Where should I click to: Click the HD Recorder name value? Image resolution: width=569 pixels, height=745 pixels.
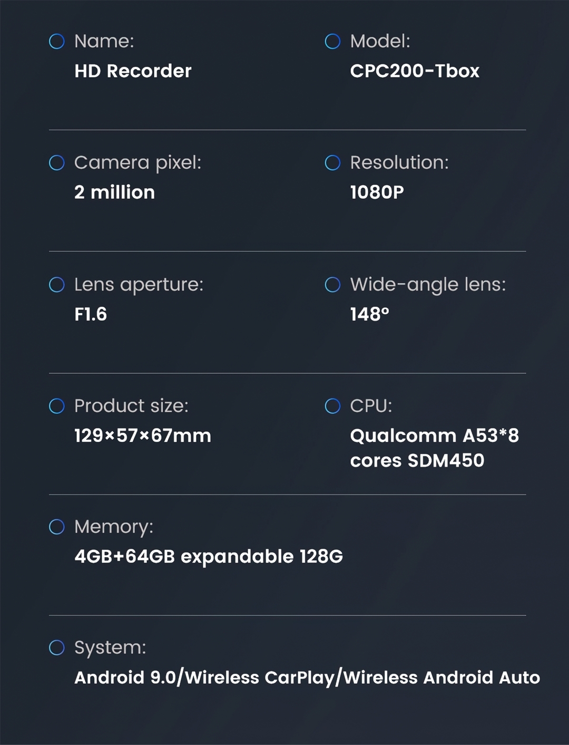pyautogui.click(x=133, y=71)
